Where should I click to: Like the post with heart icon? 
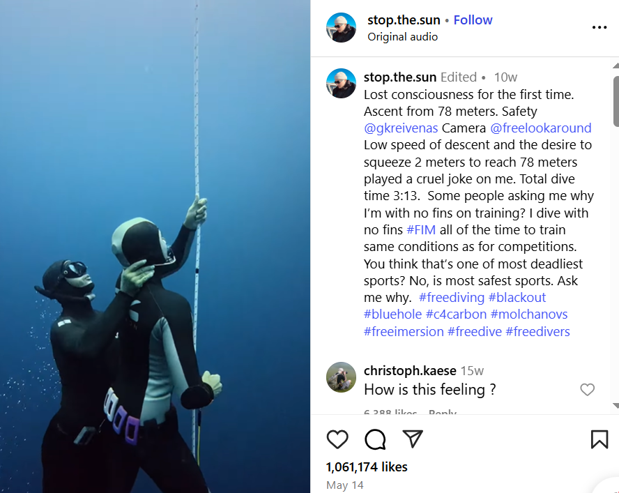pyautogui.click(x=337, y=439)
